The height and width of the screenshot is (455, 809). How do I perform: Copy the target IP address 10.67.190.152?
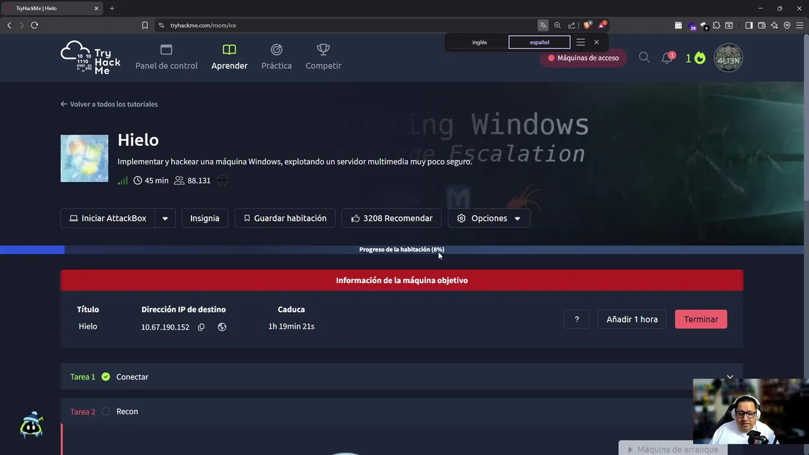201,327
